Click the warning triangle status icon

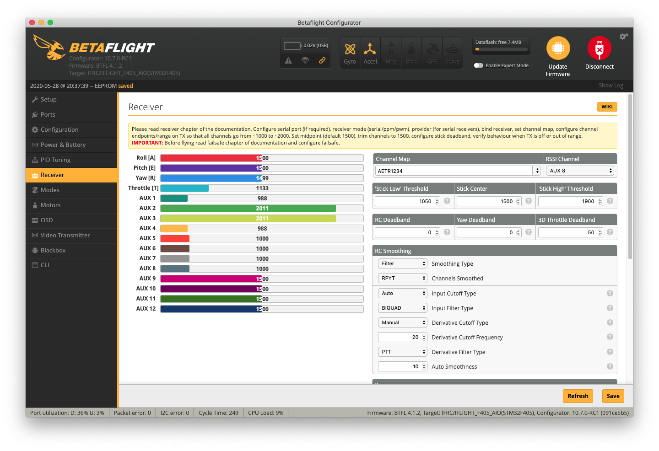tap(288, 60)
